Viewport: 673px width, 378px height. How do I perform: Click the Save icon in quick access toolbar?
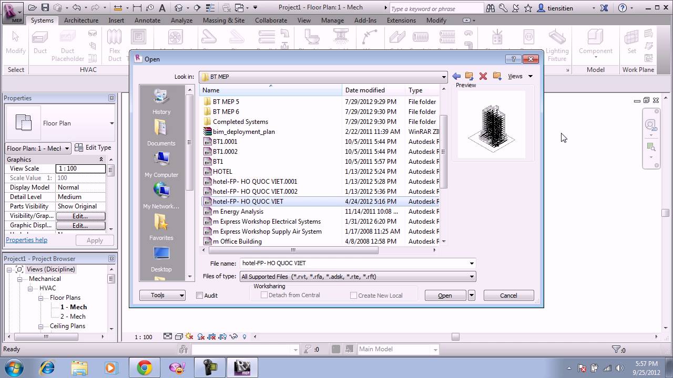tap(45, 8)
